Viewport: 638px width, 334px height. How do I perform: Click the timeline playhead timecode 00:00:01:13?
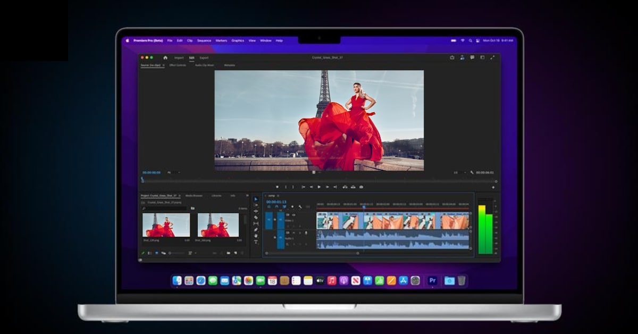point(276,202)
